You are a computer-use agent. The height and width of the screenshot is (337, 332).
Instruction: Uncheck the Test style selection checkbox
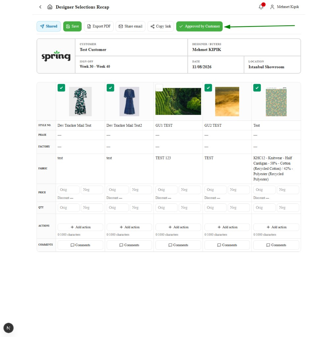point(257,88)
